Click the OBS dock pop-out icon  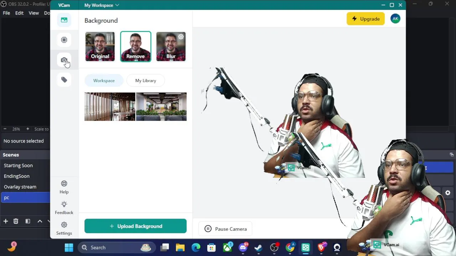(452, 155)
